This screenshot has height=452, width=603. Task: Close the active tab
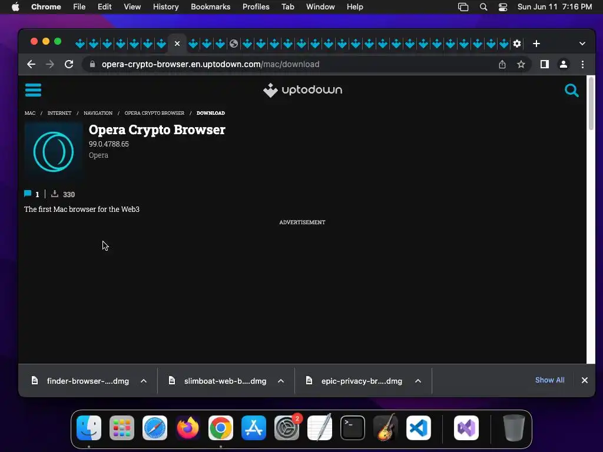[x=177, y=44]
